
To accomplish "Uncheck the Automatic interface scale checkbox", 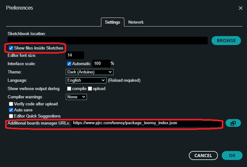I will pos(69,64).
